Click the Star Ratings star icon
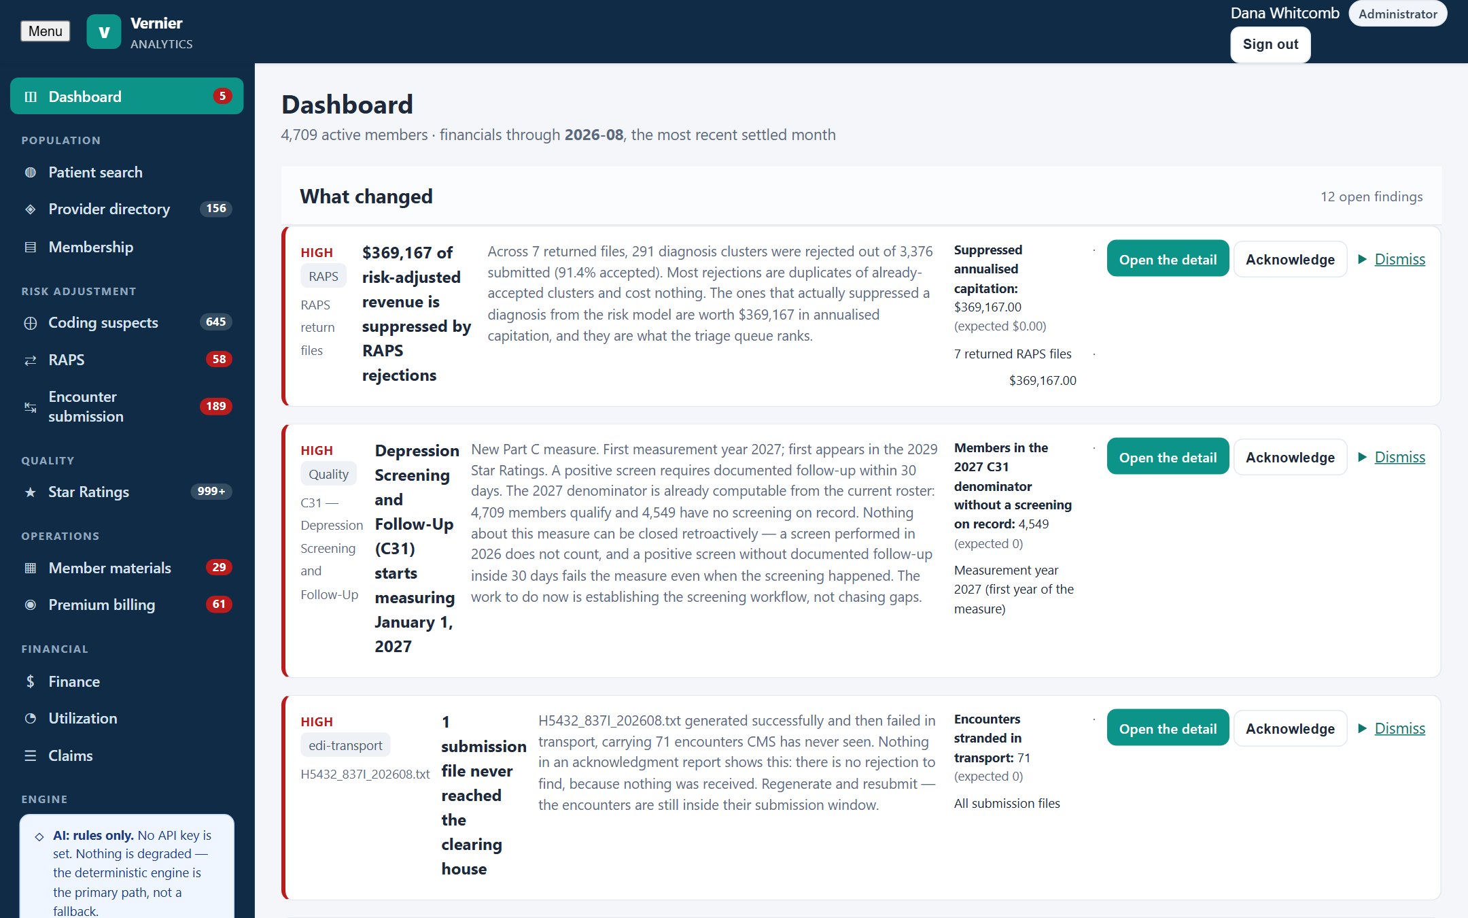Viewport: 1468px width, 918px height. pos(31,492)
